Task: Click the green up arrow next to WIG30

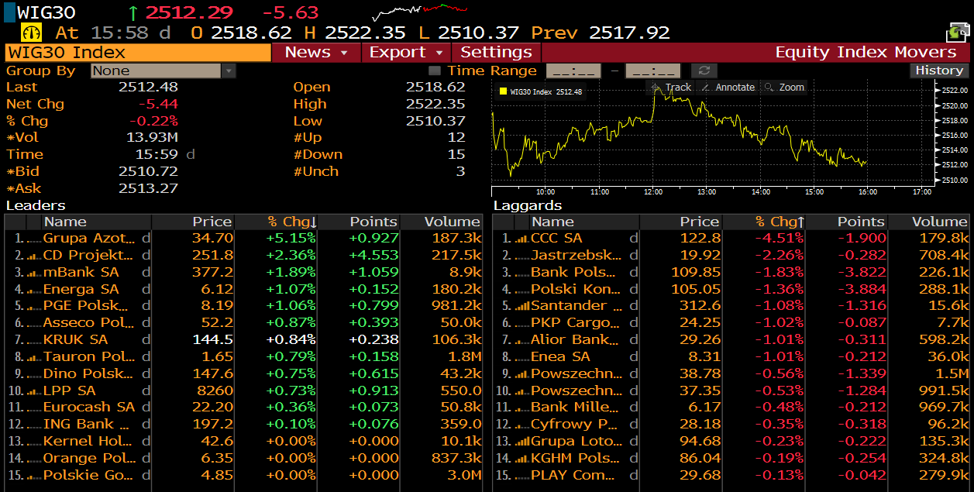Action: 133,12
